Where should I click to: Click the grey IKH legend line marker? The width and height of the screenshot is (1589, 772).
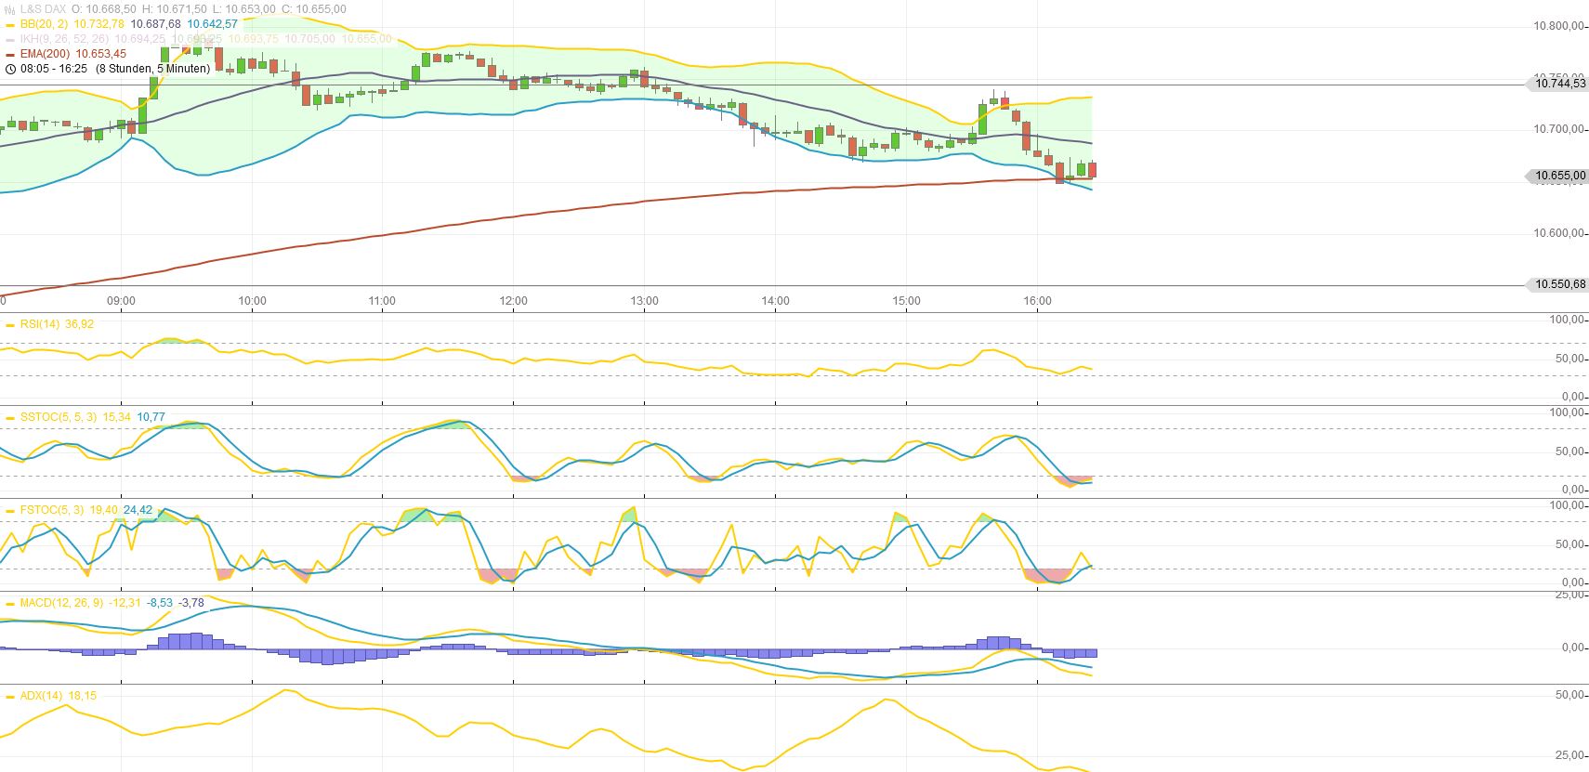click(10, 39)
